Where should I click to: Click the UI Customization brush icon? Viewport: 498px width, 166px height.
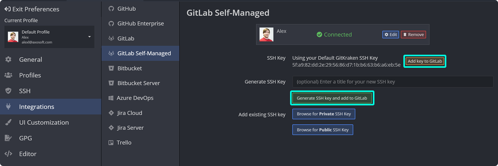pos(8,122)
